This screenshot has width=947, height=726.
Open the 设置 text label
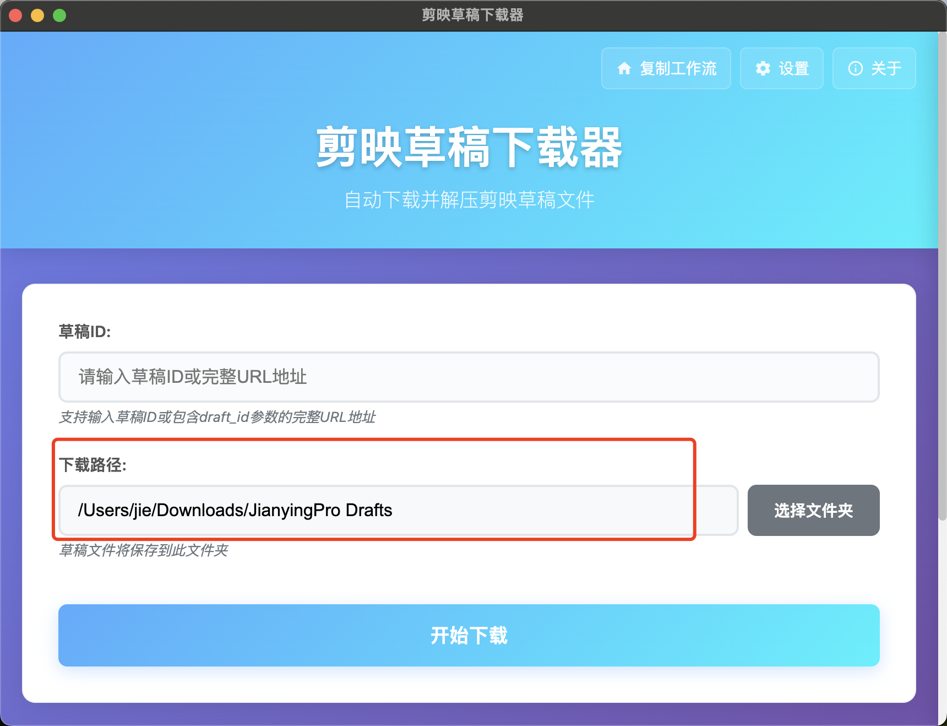point(793,68)
